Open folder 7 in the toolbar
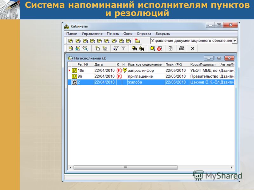 [114, 41]
